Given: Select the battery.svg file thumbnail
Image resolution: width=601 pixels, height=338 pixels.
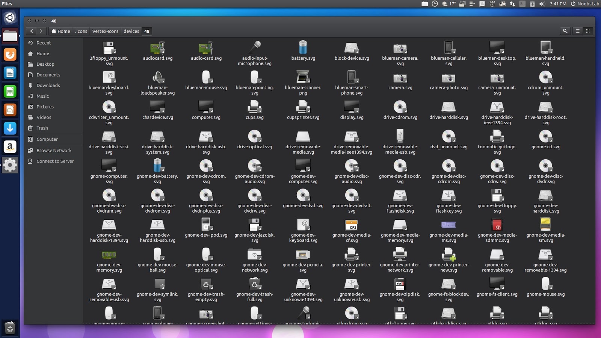Looking at the screenshot, I should [303, 48].
